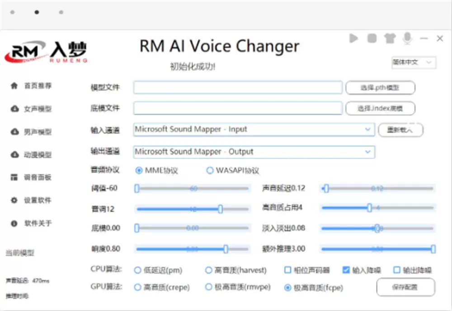Click cloud download icon beside 动漫模型

coord(14,154)
